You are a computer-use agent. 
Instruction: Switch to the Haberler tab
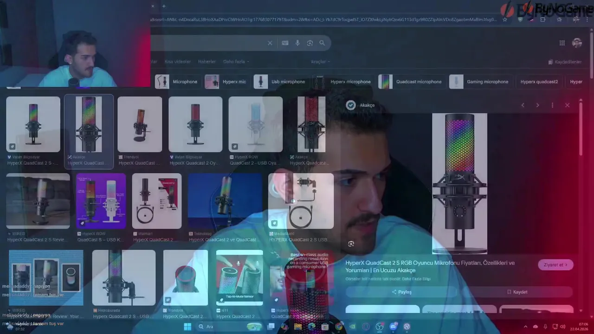[207, 62]
